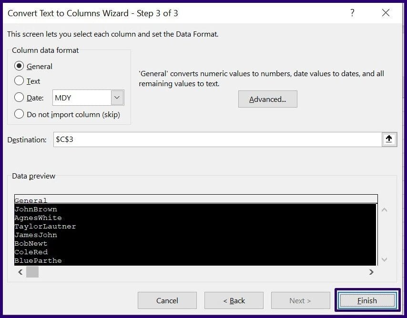Select the JohnBrown row in data preview
This screenshot has width=407, height=318.
pyautogui.click(x=195, y=209)
